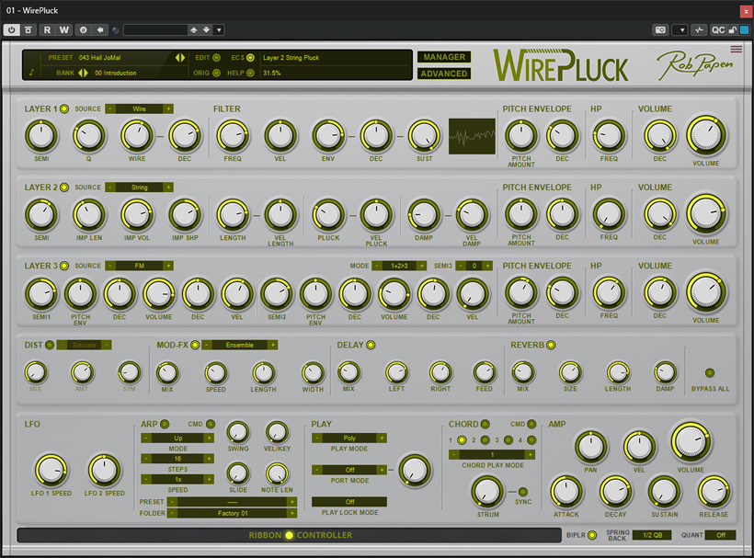Screen dimensions: 754x558
Task: Enable the CHORD power LED
Action: (x=486, y=424)
